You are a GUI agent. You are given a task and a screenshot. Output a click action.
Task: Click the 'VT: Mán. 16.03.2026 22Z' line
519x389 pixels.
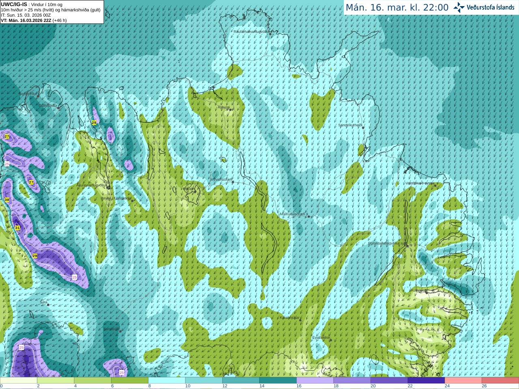point(26,20)
